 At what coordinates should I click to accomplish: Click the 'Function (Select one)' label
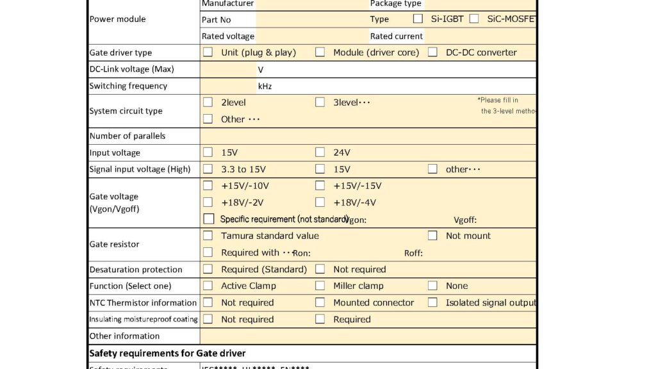point(130,286)
